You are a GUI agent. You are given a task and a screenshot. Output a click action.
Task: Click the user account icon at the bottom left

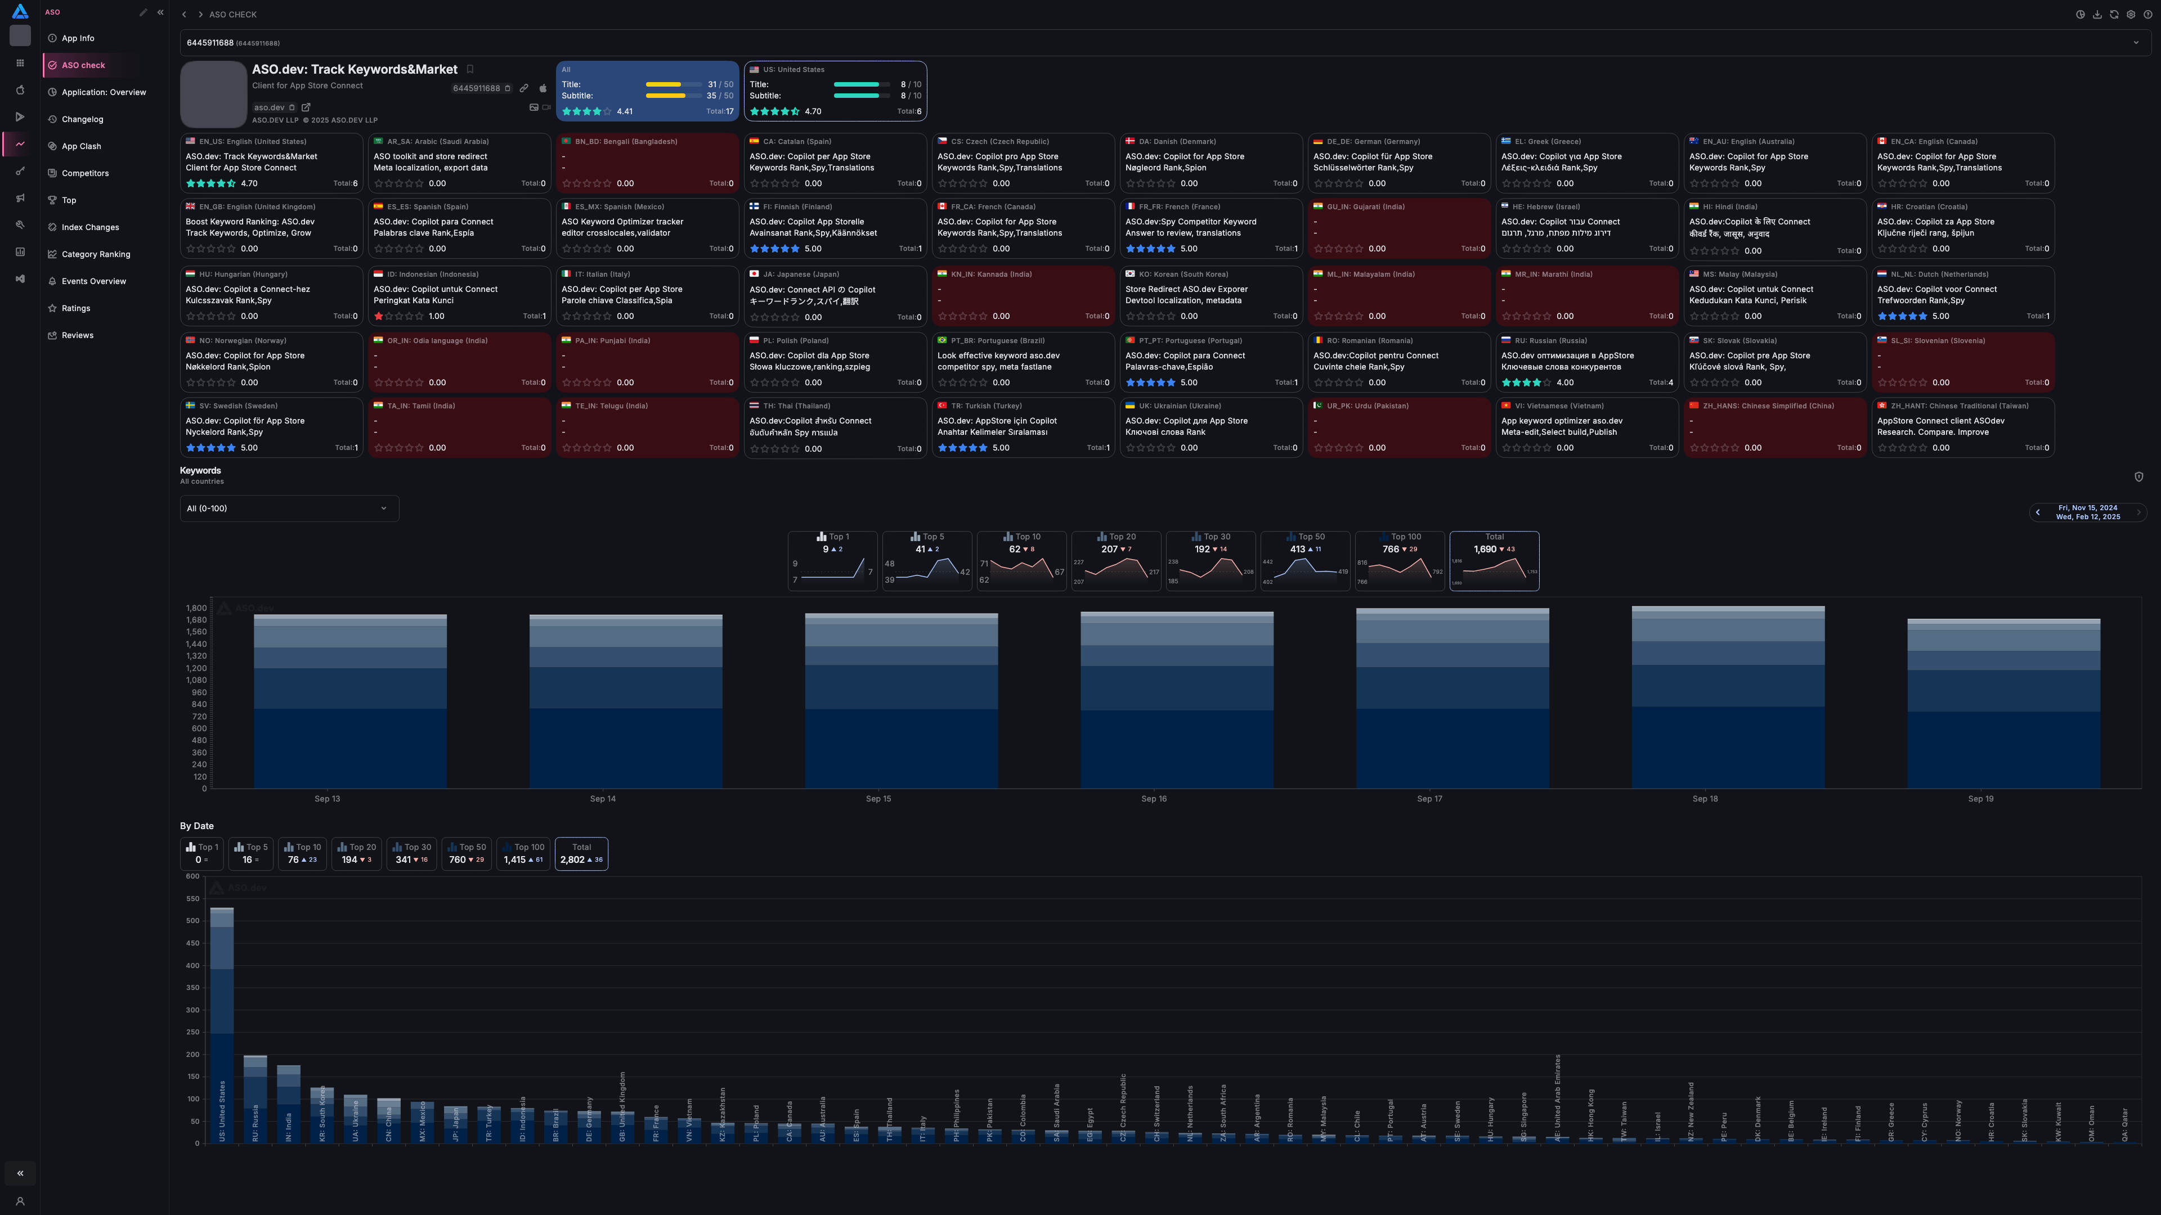click(x=20, y=1201)
